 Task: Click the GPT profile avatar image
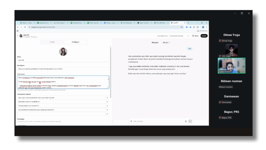point(63,52)
